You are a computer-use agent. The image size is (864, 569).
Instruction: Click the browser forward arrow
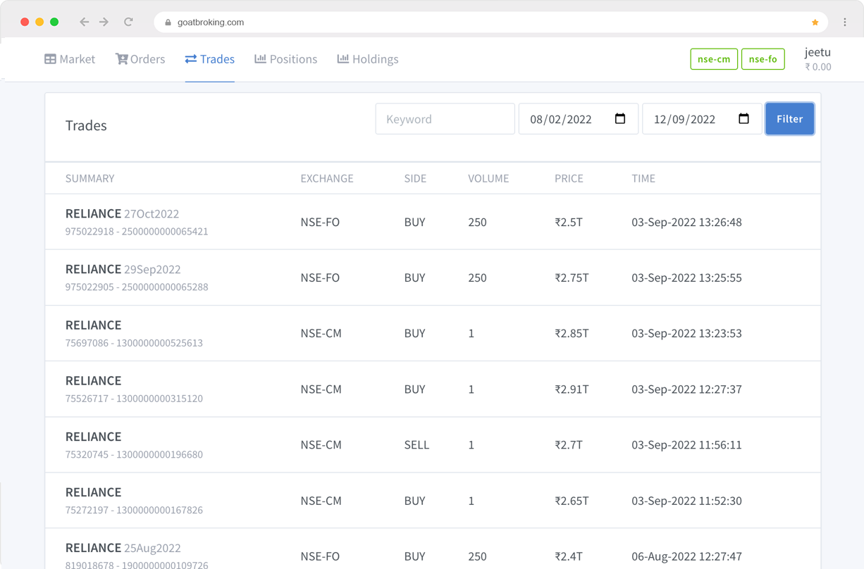[x=104, y=23]
